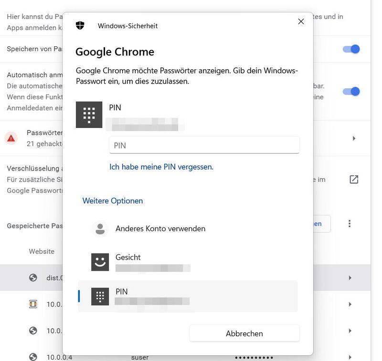
Task: Click the 'Gespeicherte Pas' heading
Action: click(34, 226)
